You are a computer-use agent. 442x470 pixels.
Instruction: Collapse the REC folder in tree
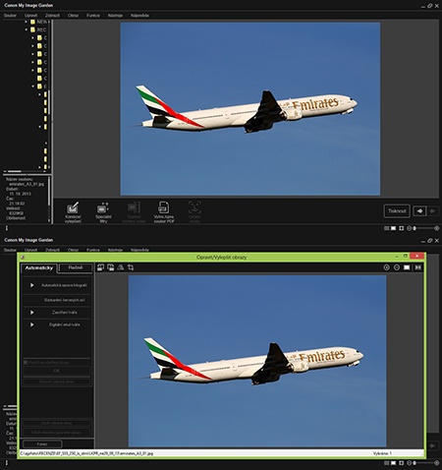(x=27, y=29)
